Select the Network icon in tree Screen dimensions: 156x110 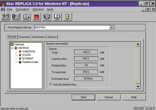12,45
